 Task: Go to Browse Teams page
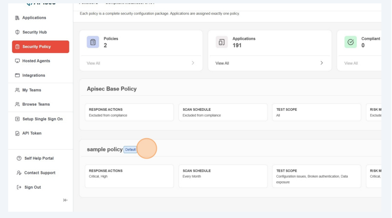coord(36,104)
